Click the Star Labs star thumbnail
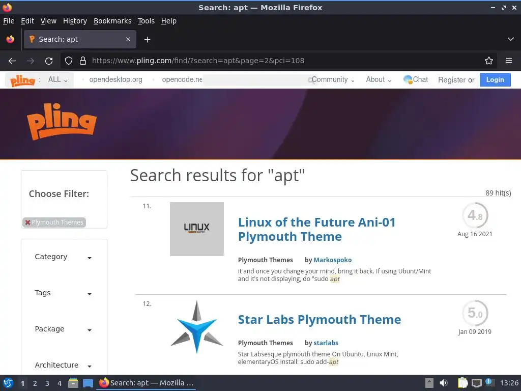Screen dimensions: 521x391 197,327
